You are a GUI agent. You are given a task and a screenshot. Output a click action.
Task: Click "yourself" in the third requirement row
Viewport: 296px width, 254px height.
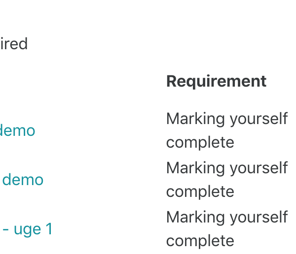coord(259,218)
